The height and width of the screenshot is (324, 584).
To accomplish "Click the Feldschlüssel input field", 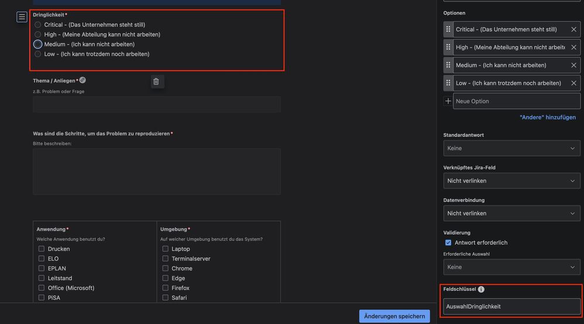I will (x=511, y=306).
